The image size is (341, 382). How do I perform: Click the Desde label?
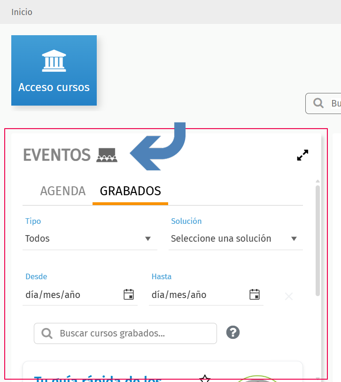pos(36,277)
